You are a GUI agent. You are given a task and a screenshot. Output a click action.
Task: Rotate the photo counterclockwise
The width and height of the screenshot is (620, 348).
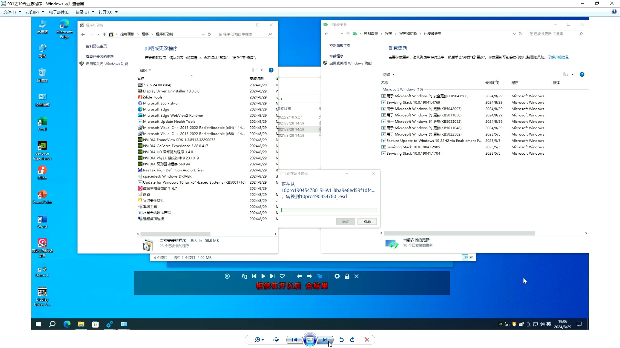[341, 340]
